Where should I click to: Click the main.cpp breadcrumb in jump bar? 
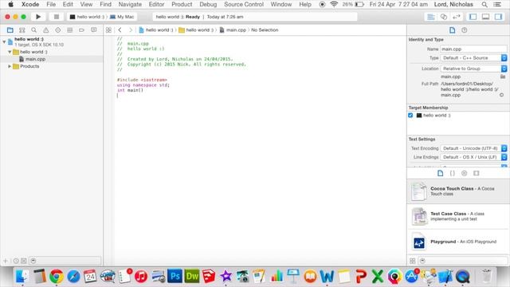[x=233, y=30]
